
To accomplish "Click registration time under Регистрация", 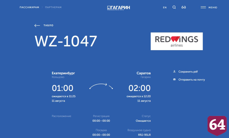I will pos(101,121).
